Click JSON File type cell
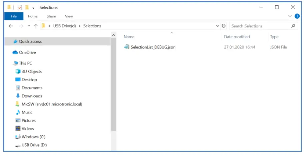 tap(278, 47)
